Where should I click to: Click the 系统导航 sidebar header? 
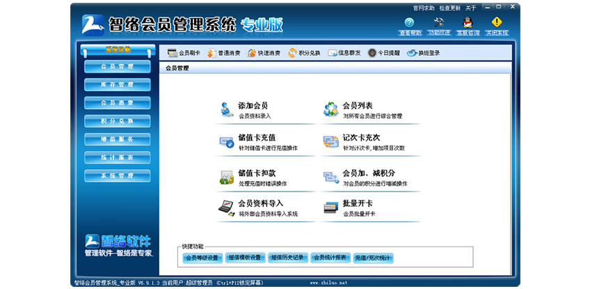click(118, 49)
